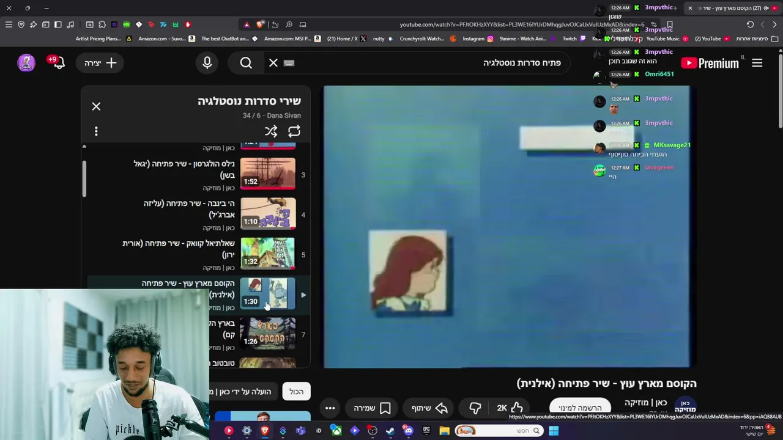Click the channel name 'כאן | מוזיקה' under video
This screenshot has width=783, height=440.
click(x=645, y=403)
